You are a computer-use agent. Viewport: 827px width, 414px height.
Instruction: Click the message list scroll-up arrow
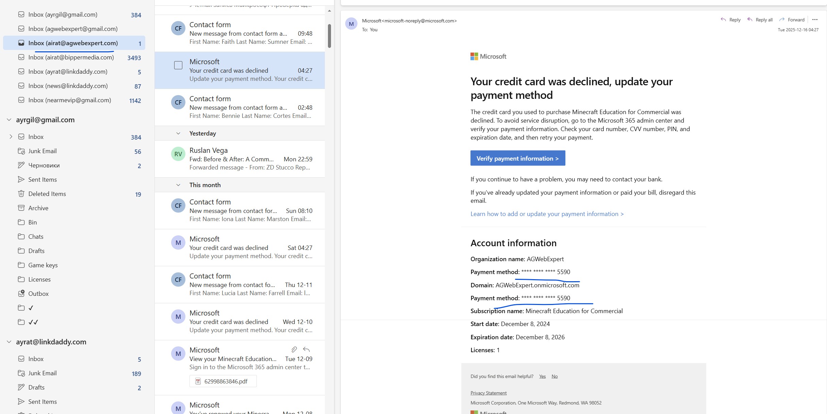point(329,11)
